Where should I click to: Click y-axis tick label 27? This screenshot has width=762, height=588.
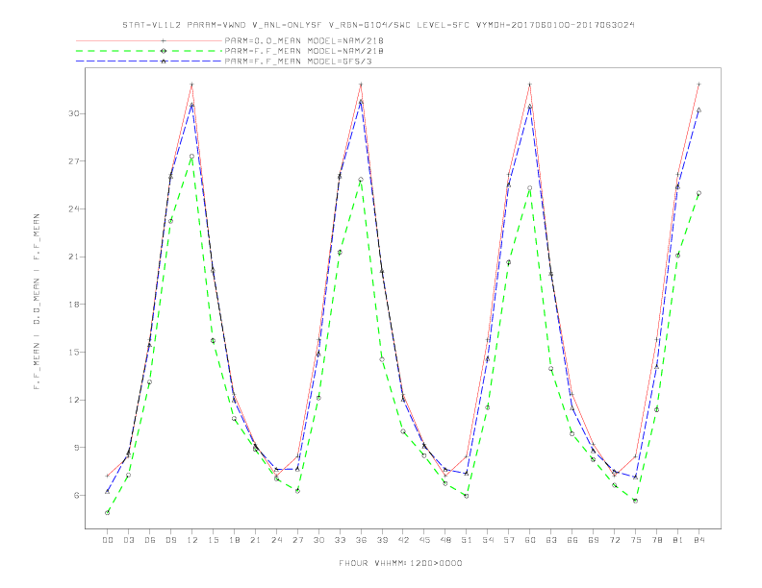click(x=73, y=161)
